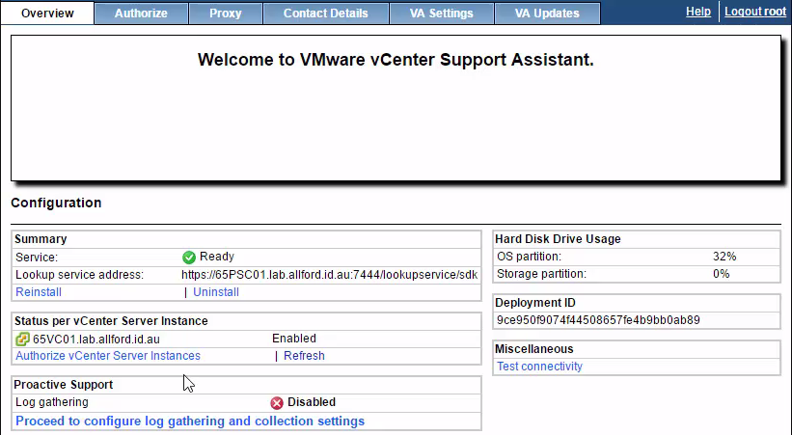Click the OS partition 32% value
This screenshot has width=792, height=435.
(x=724, y=257)
